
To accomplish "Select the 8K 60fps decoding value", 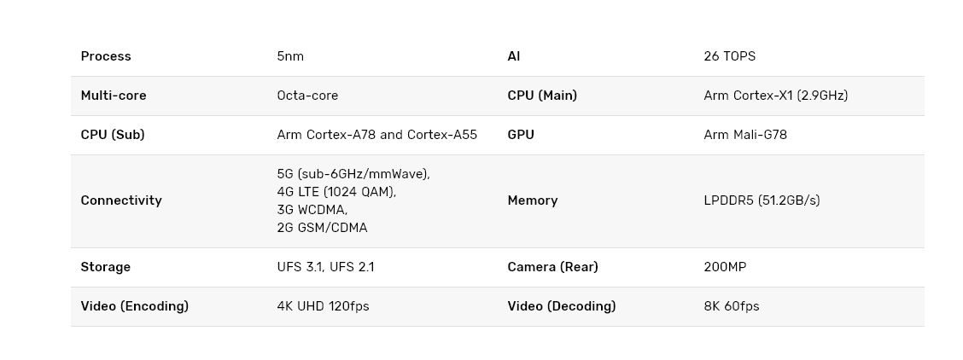I will click(731, 306).
